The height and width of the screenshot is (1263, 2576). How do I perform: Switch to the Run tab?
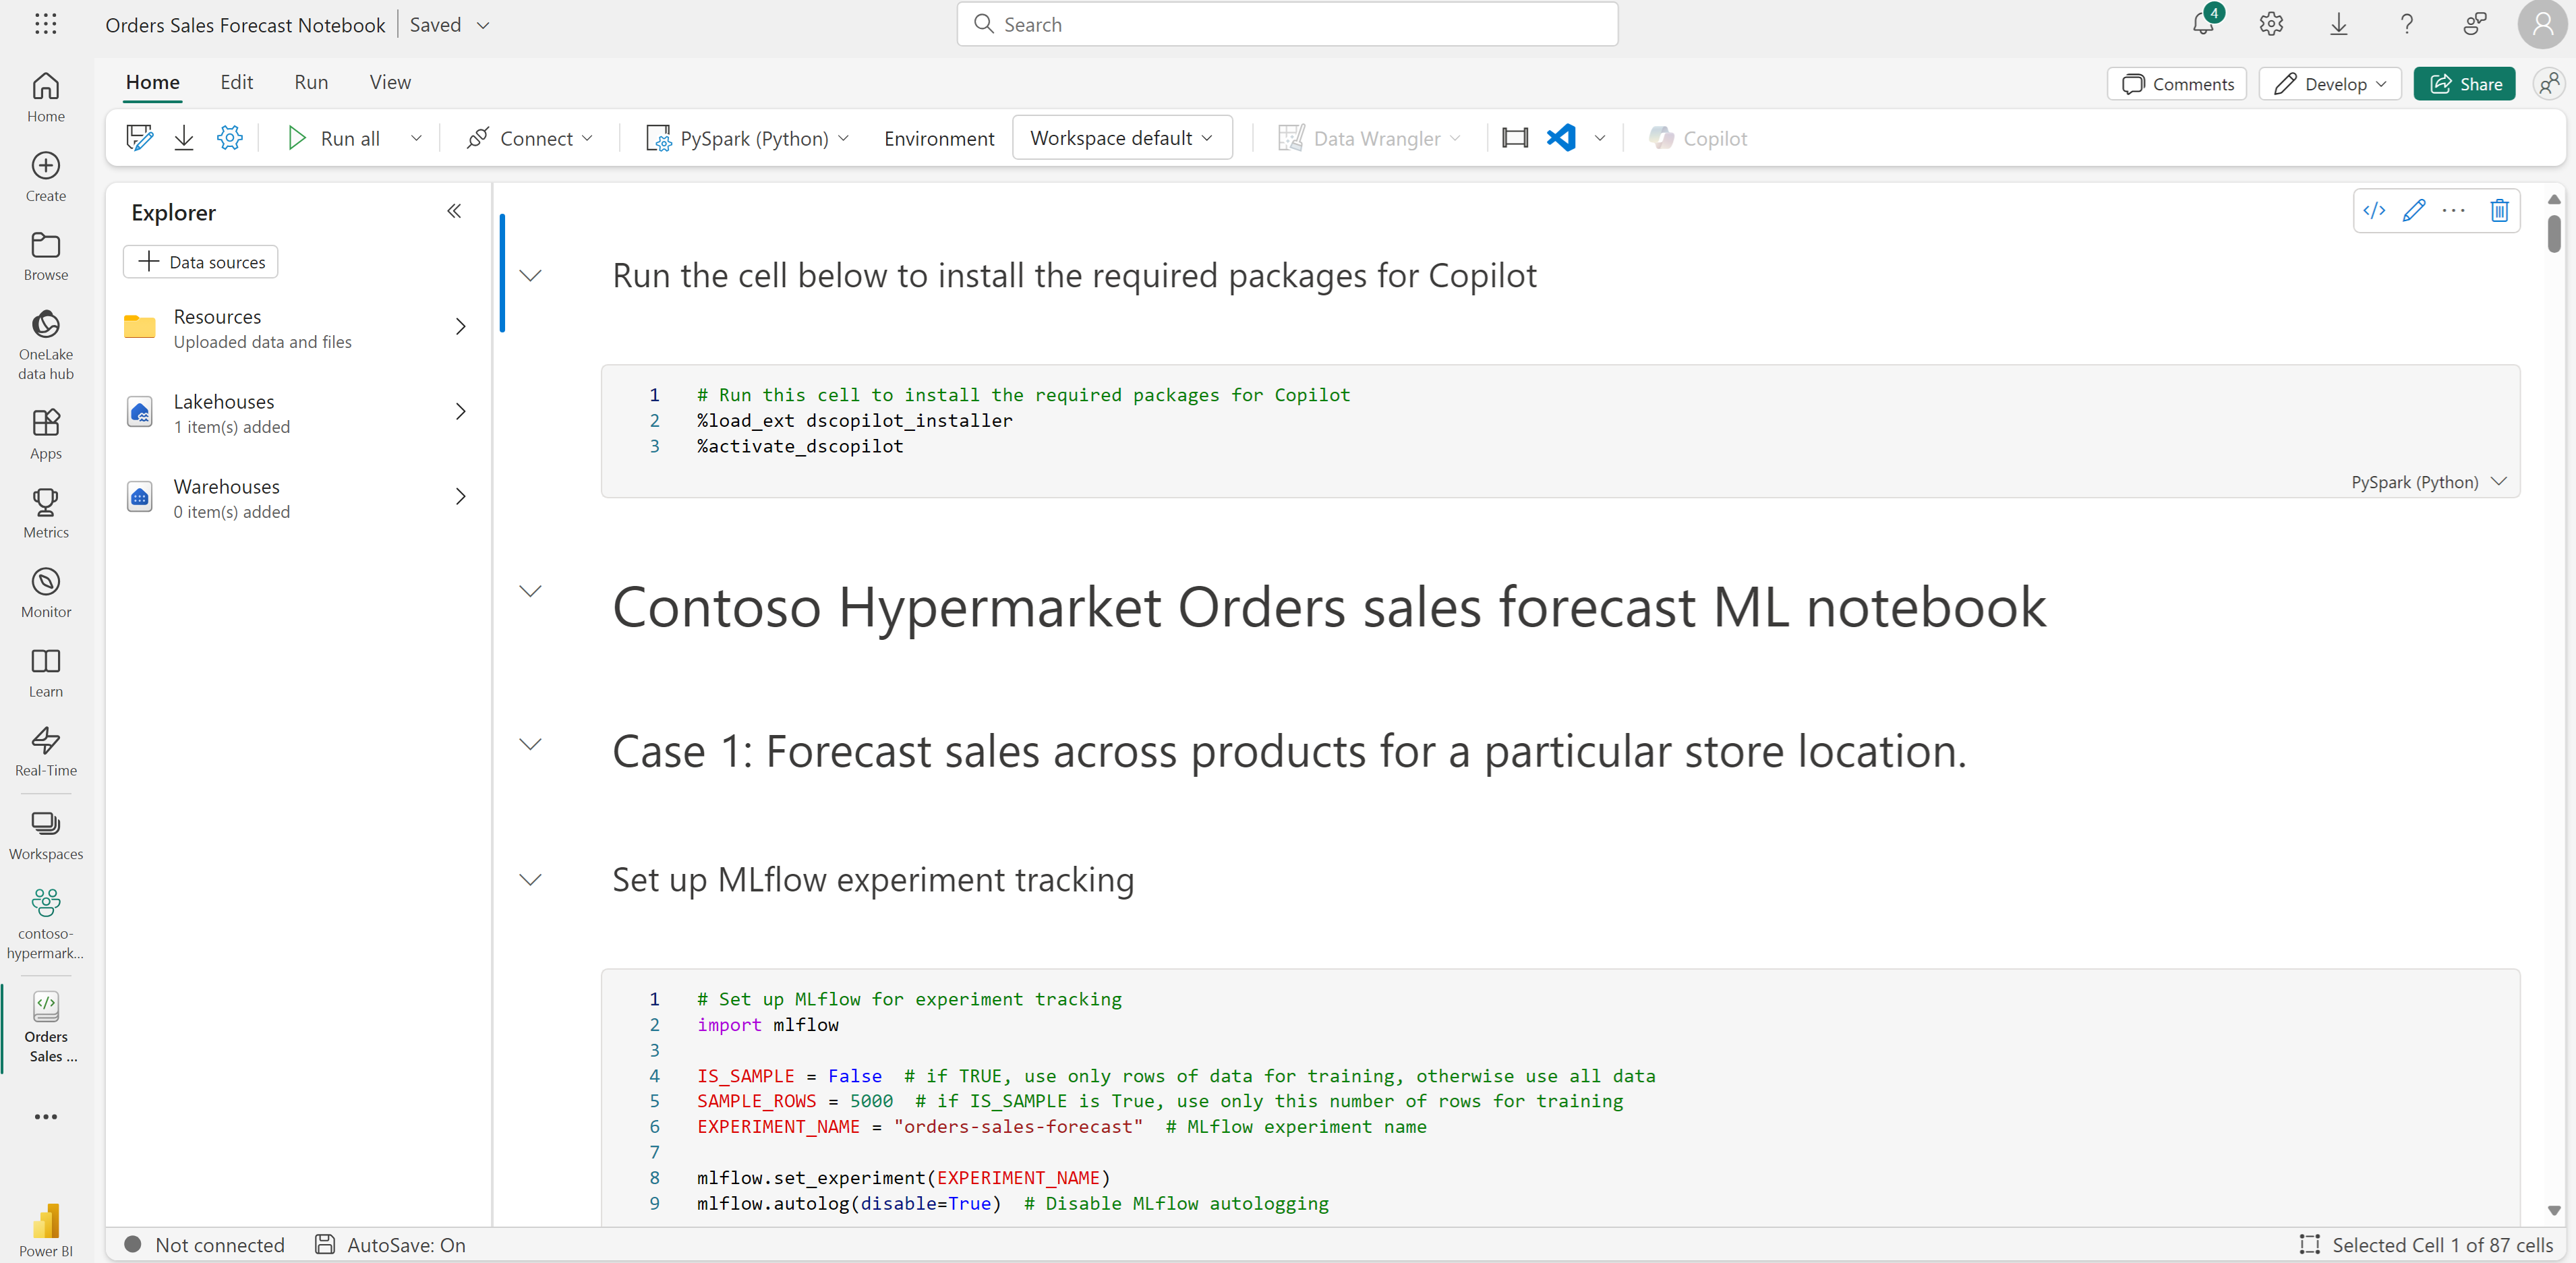click(x=311, y=82)
